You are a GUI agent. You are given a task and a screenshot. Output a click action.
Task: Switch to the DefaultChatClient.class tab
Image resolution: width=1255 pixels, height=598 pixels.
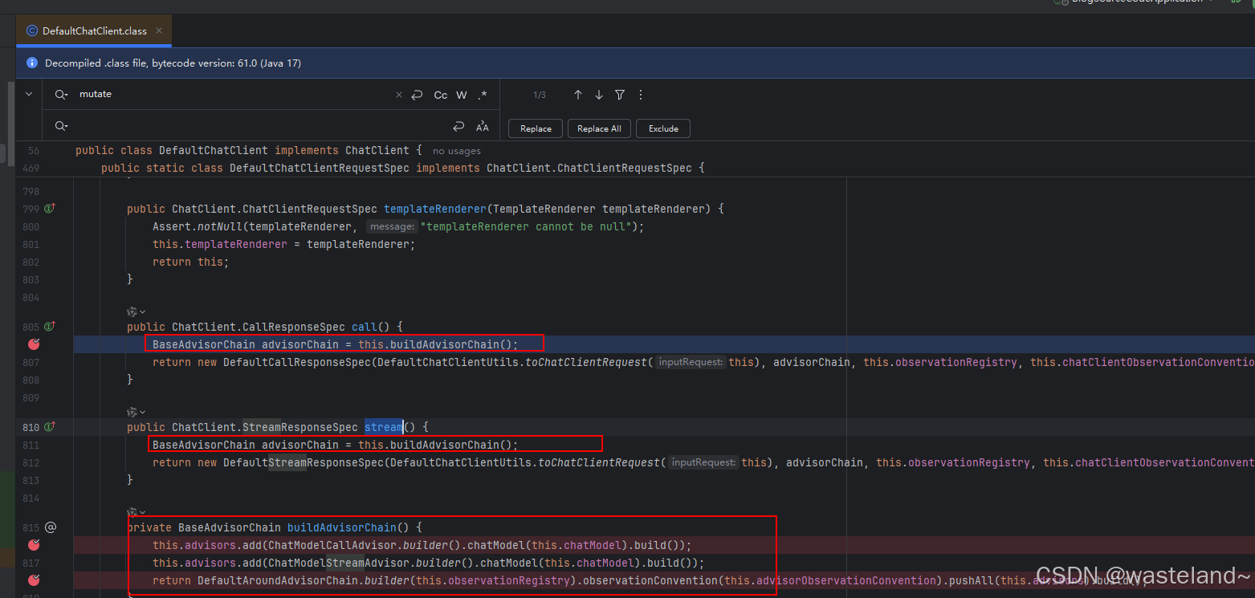pyautogui.click(x=94, y=31)
